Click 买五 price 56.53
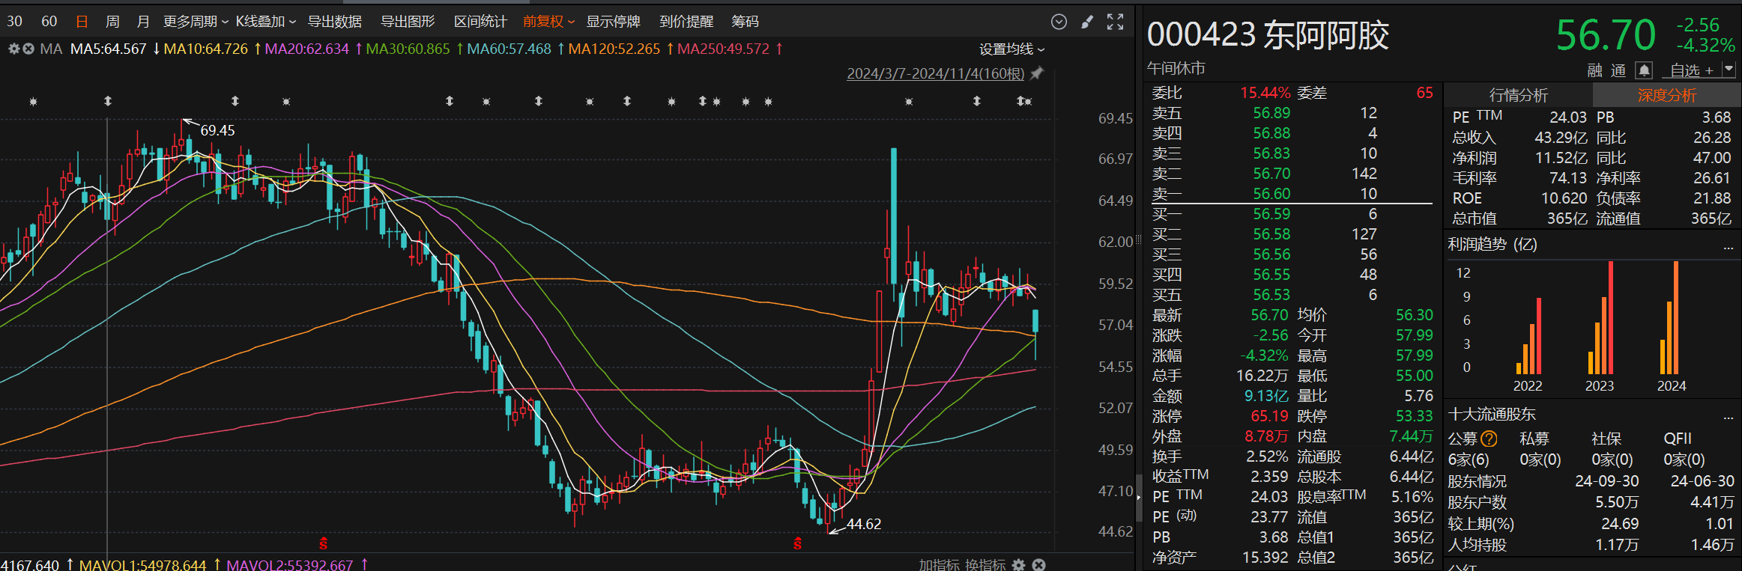This screenshot has height=571, width=1742. (x=1271, y=295)
